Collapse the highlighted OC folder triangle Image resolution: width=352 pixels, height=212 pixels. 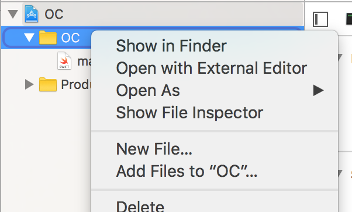pyautogui.click(x=29, y=37)
